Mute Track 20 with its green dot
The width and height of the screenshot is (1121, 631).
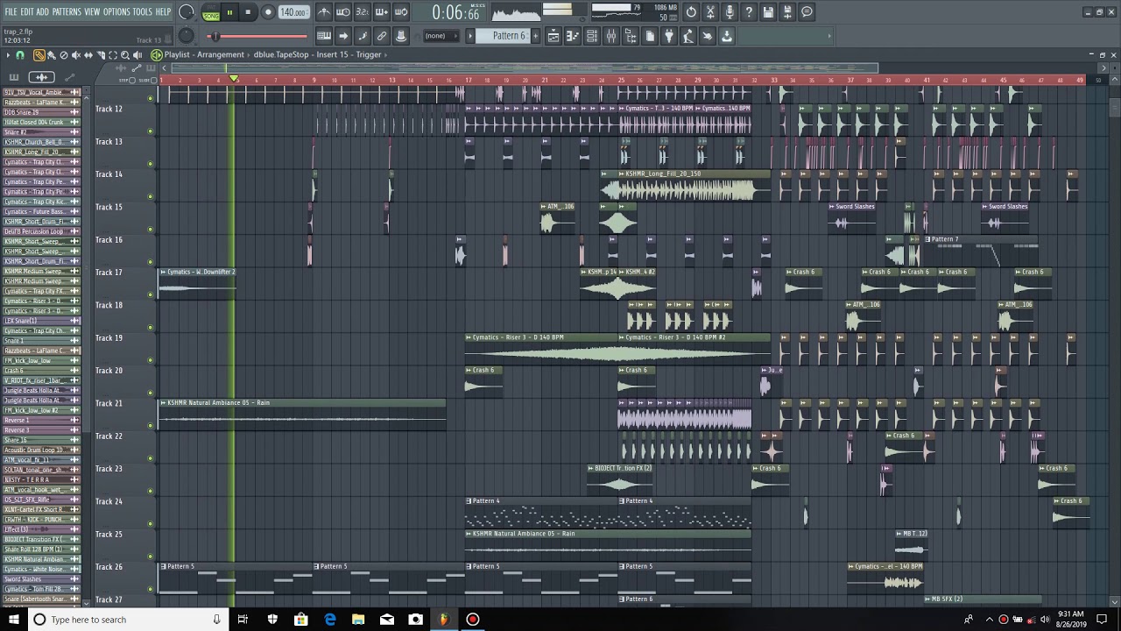(x=150, y=393)
